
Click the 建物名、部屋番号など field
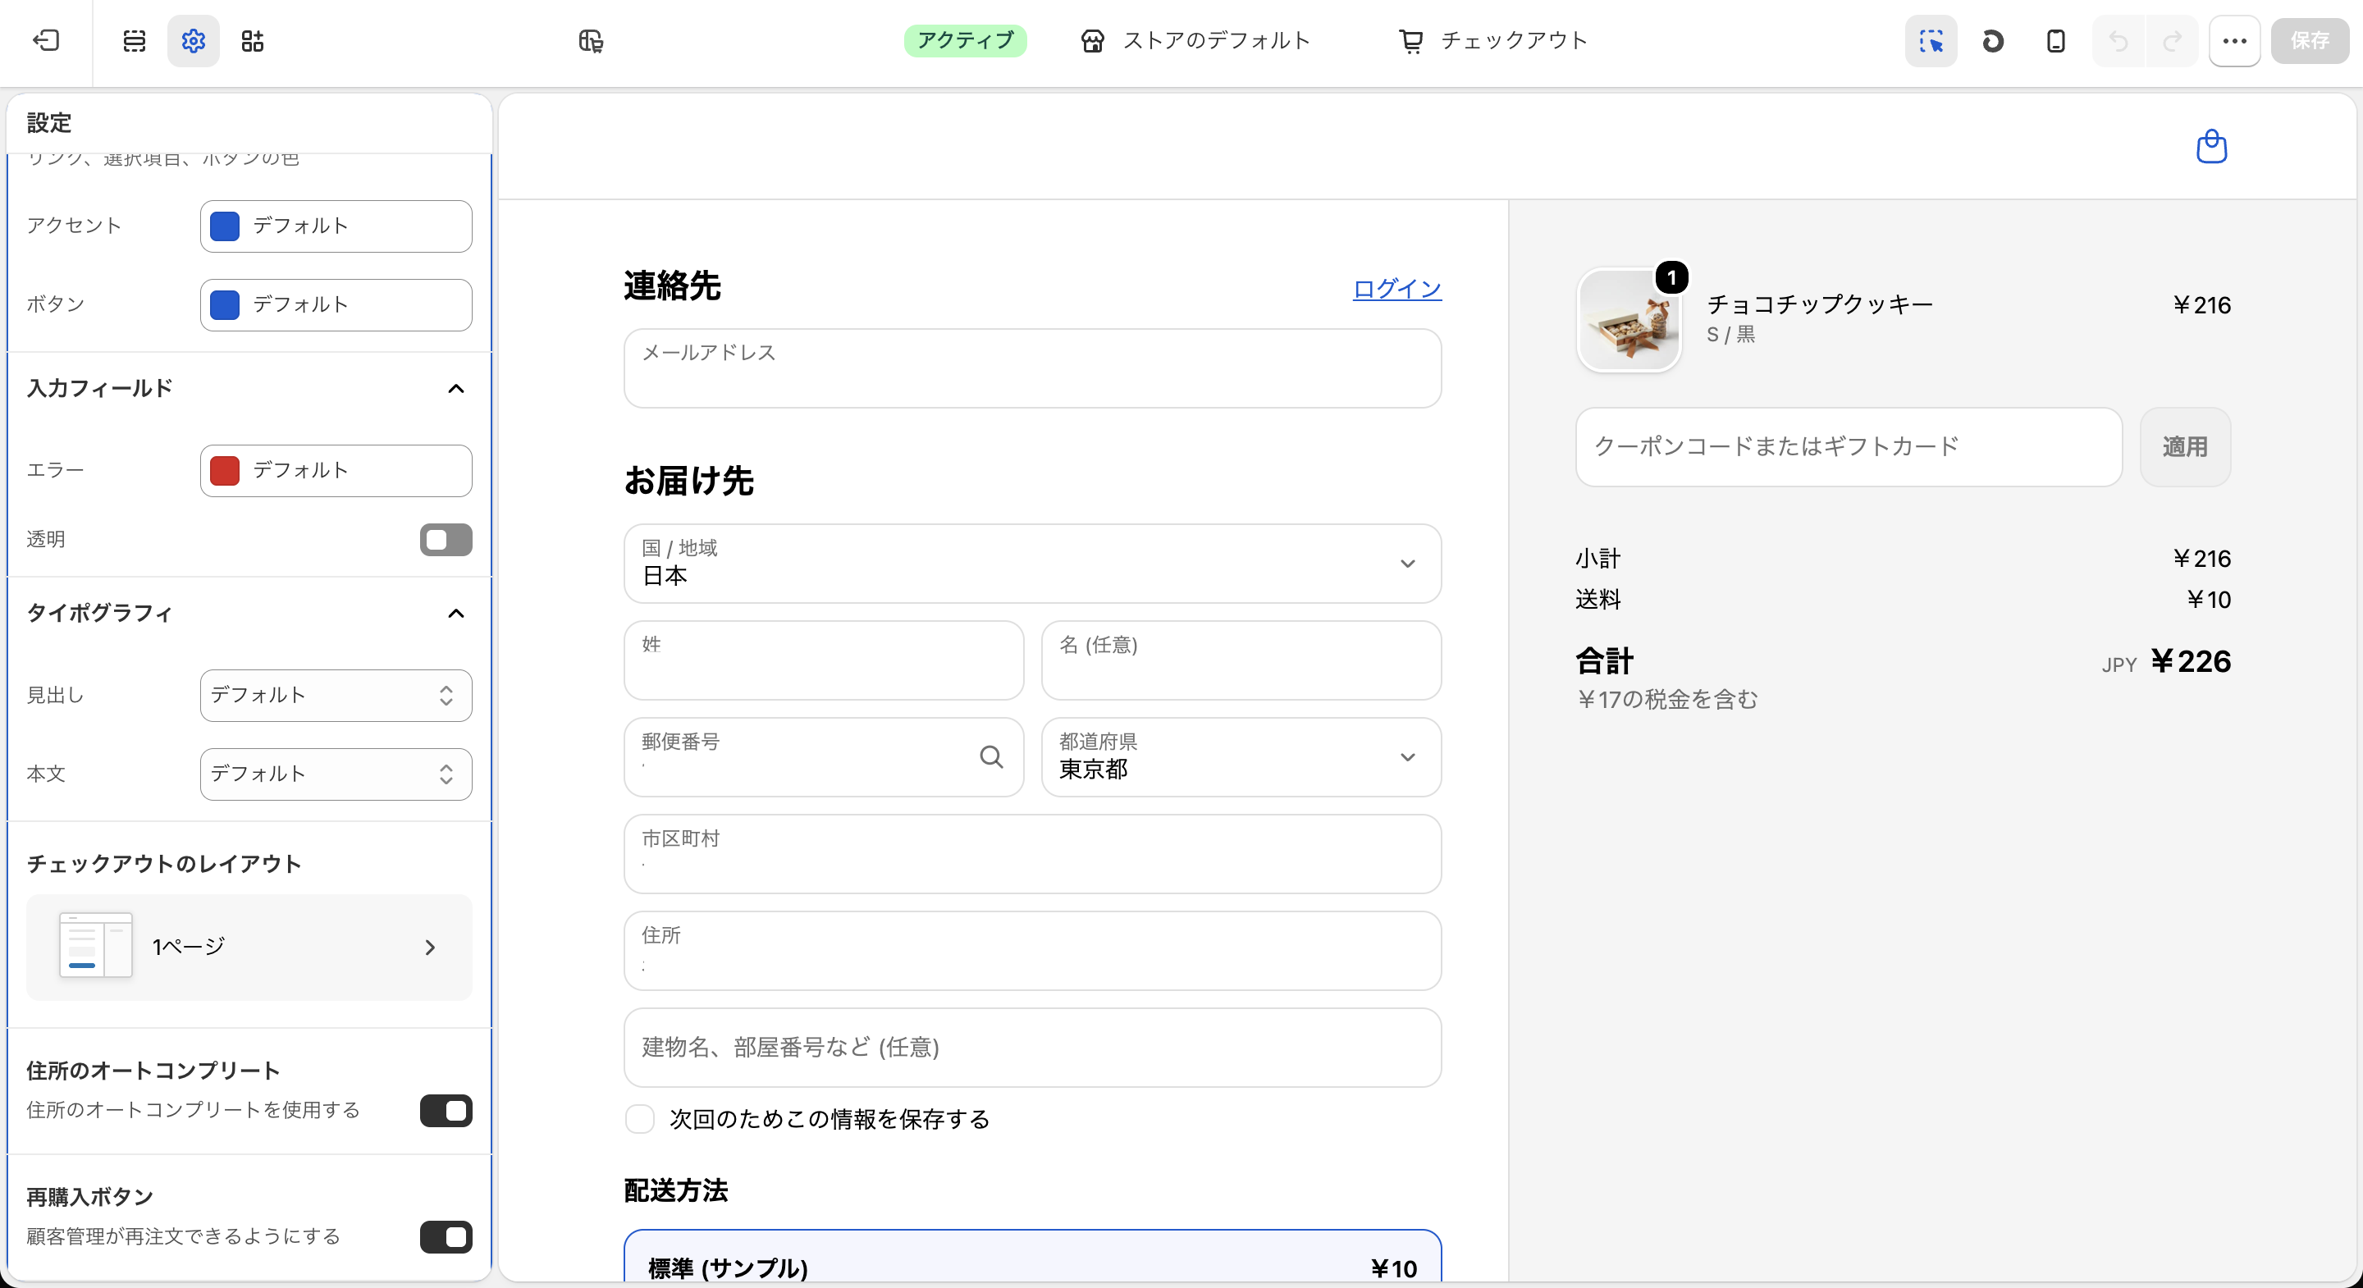coord(1032,1048)
